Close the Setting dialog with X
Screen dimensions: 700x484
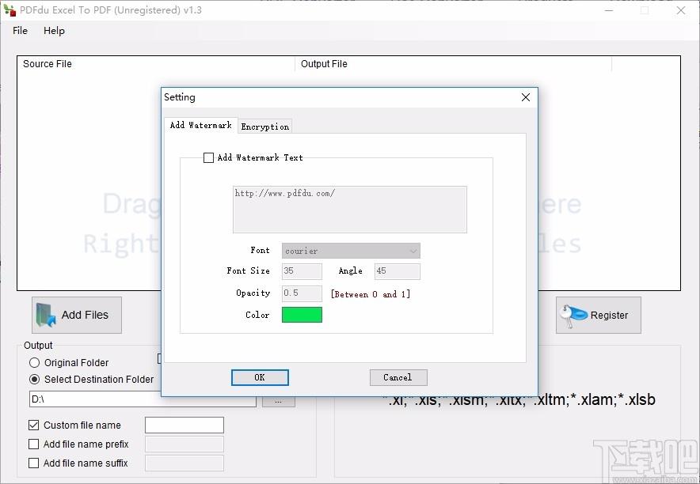click(x=526, y=97)
